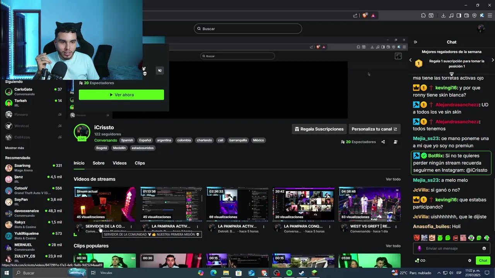This screenshot has width=495, height=278.
Task: Collapse leaderboard drag handle in chat
Action: (x=451, y=74)
